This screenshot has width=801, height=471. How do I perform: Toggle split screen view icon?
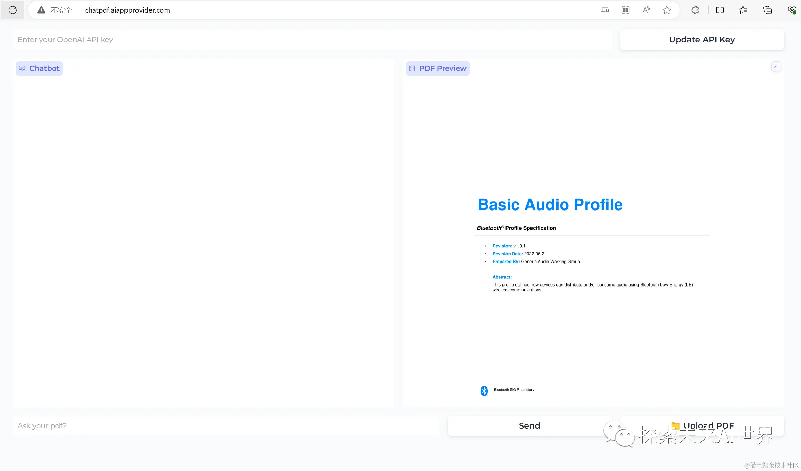tap(720, 10)
